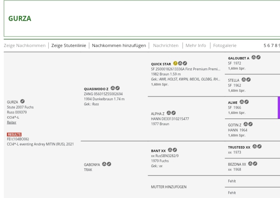Viewport: 280px width, 198px height.
Task: Open the pedigree tree icon for TRUSTEED XX
Action: coord(255,147)
